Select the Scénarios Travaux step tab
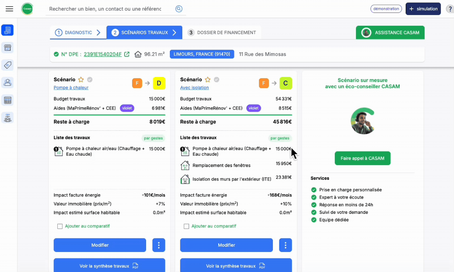This screenshot has height=272, width=454. [x=144, y=32]
